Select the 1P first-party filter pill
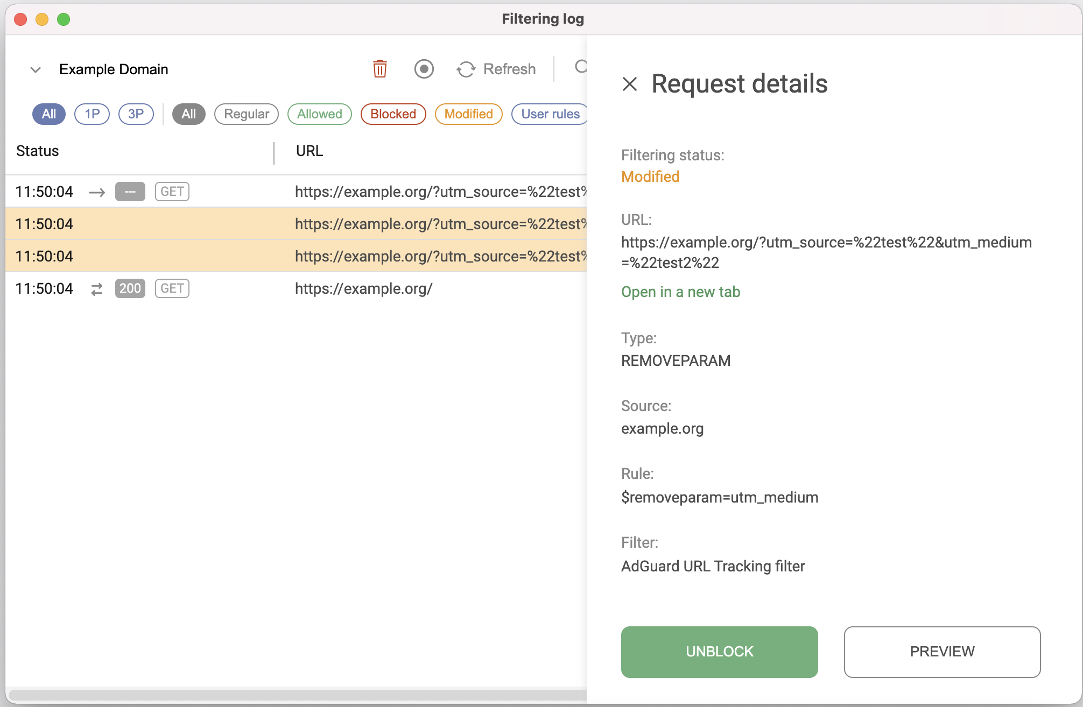1083x707 pixels. [92, 114]
